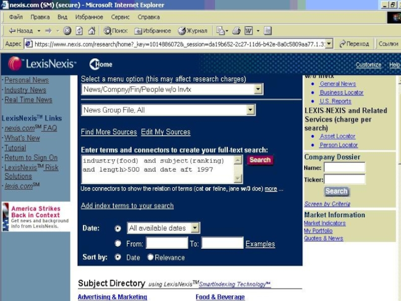This screenshot has height=301, width=401.
Task: Select Sort by Relevance radio button
Action: 150,257
